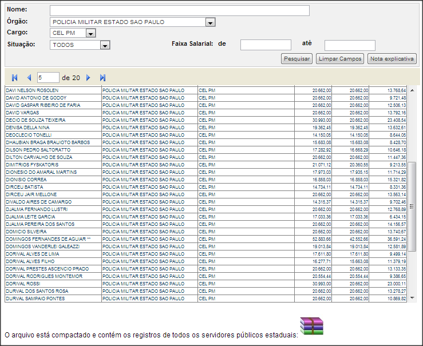The image size is (423, 346).
Task: Go to the first page of results
Action: [15, 78]
